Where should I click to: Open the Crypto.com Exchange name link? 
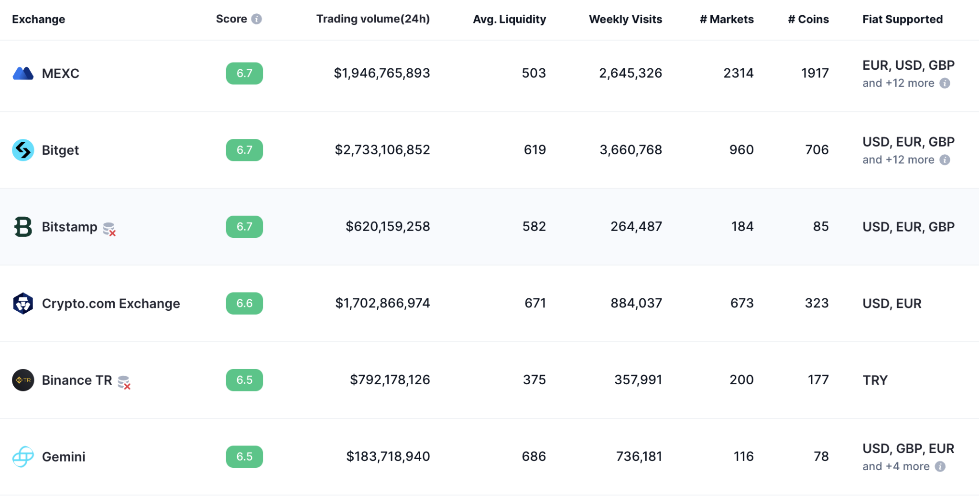pos(111,304)
